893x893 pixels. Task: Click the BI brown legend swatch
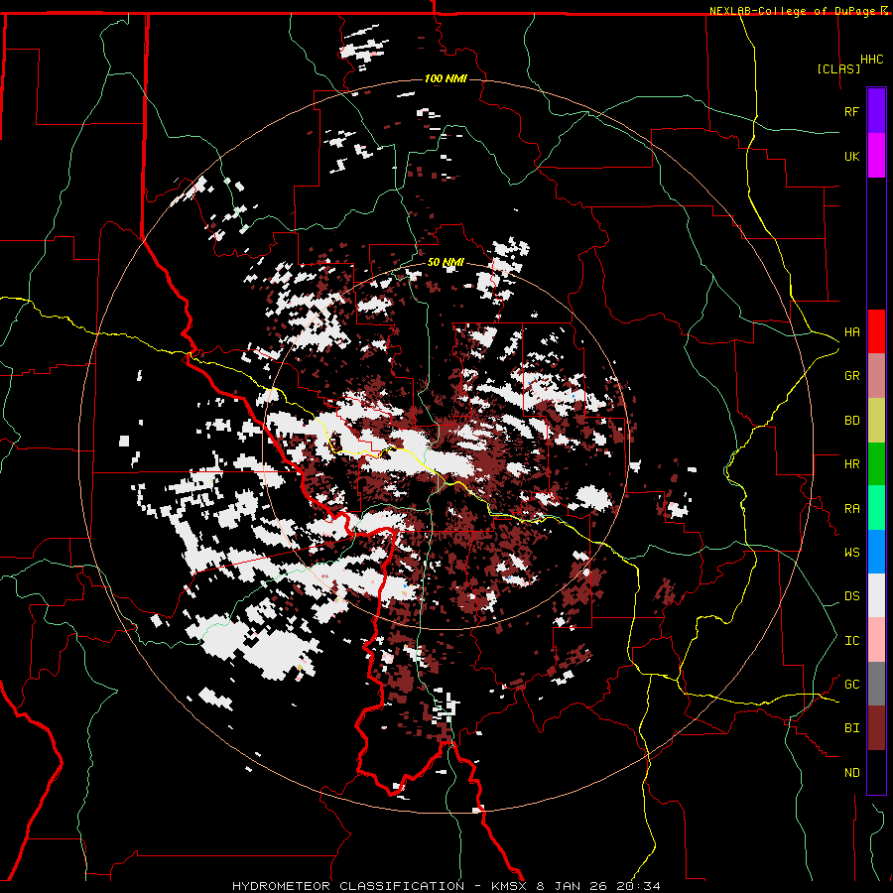click(x=876, y=728)
